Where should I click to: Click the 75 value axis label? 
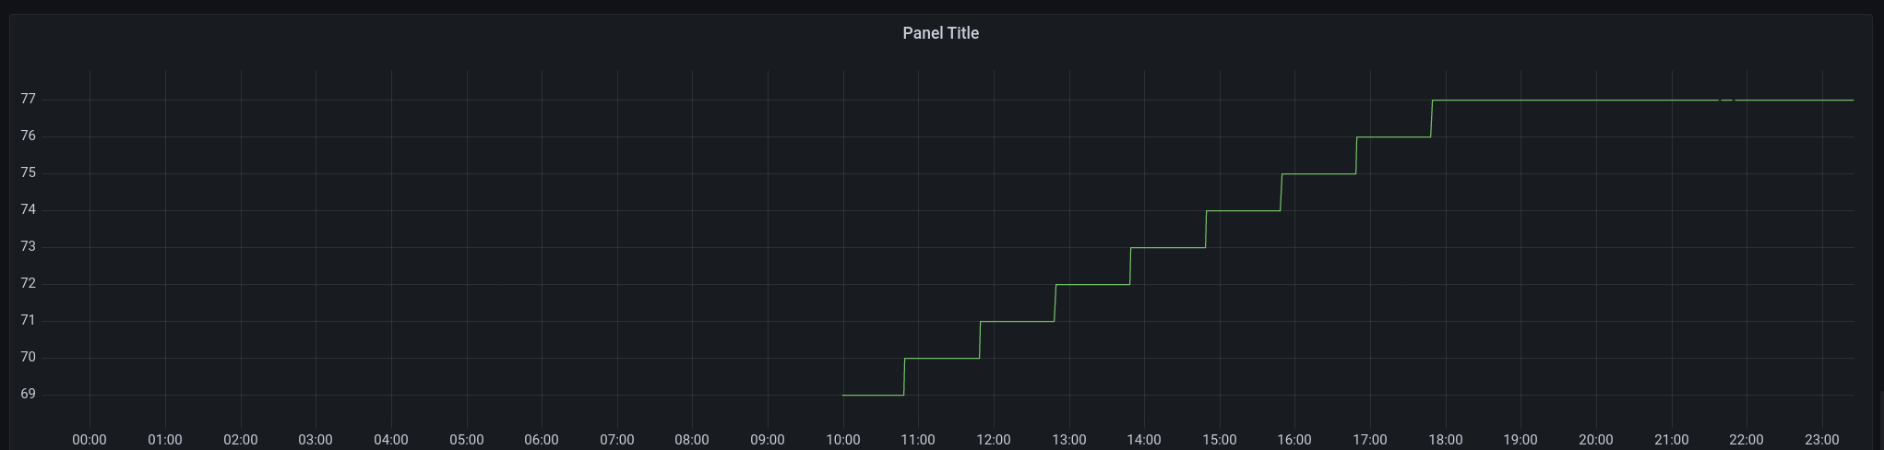pos(29,172)
